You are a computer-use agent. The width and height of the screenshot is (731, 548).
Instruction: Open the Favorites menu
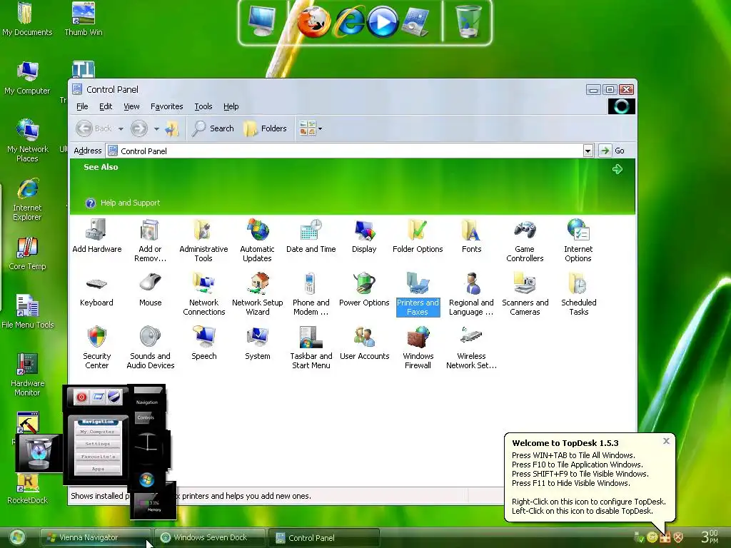166,107
